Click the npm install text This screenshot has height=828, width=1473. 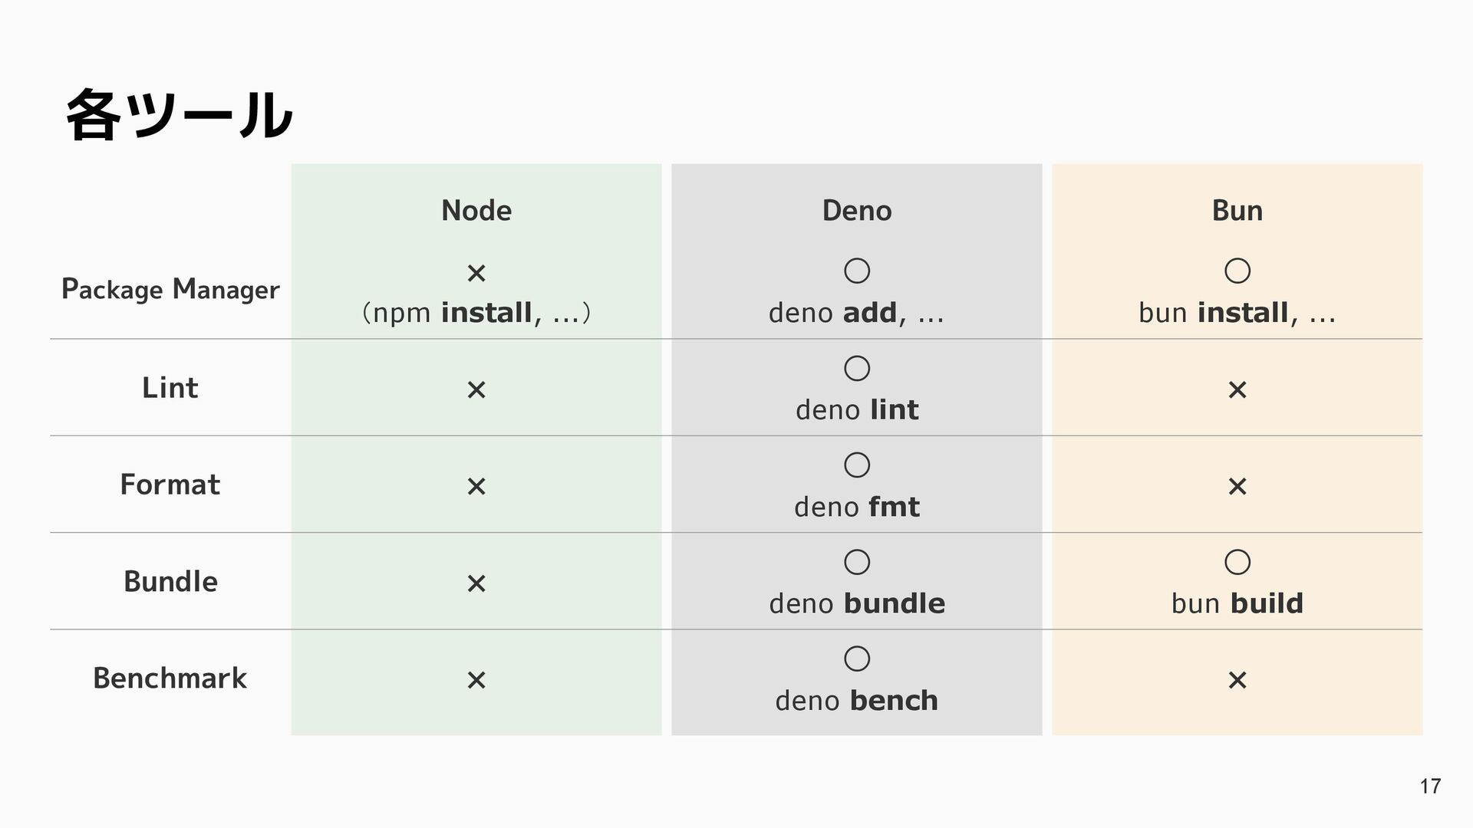coord(476,313)
